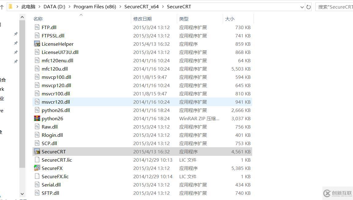Image resolution: width=353 pixels, height=200 pixels.
Task: Click the Raw.dll file icon
Action: click(x=37, y=127)
